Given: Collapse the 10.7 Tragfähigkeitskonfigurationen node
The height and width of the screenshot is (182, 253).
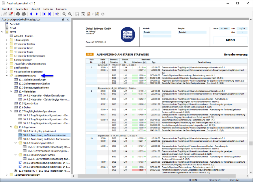Looking at the screenshot, I should pyautogui.click(x=11, y=111).
